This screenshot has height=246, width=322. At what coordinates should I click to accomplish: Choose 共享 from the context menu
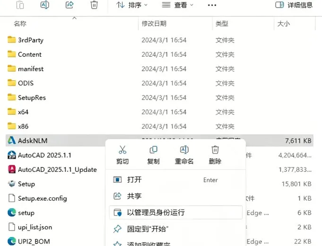pos(176,196)
